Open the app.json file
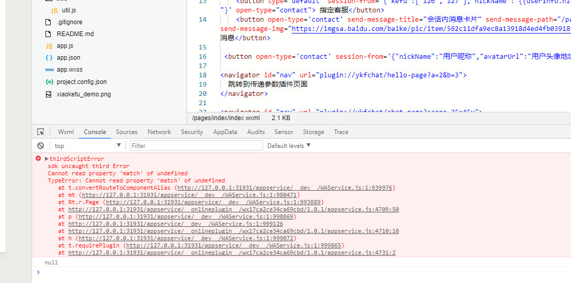571x283 pixels. (x=68, y=58)
